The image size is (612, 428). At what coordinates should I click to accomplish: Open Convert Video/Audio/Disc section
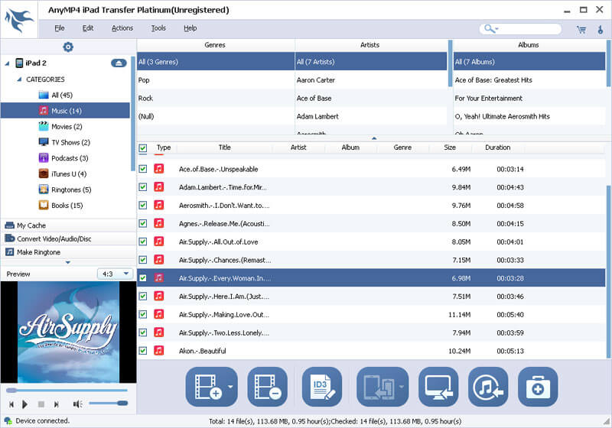68,238
